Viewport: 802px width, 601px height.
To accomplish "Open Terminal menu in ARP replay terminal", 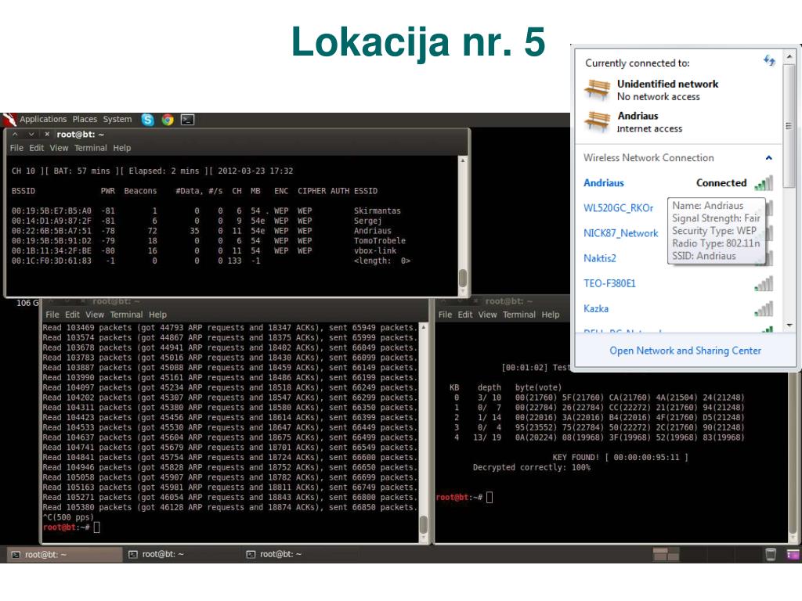I will coord(126,315).
